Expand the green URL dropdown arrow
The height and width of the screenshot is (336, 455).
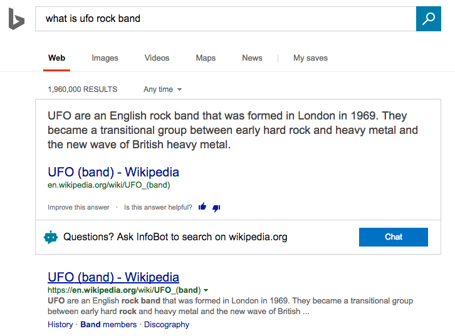click(x=206, y=290)
